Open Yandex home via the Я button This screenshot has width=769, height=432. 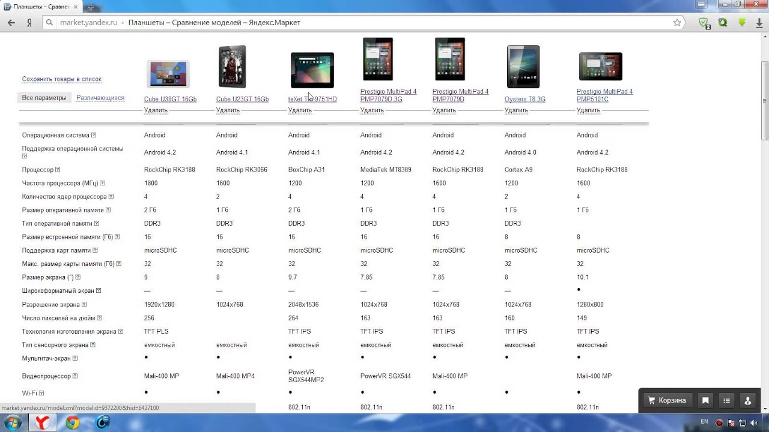point(29,23)
